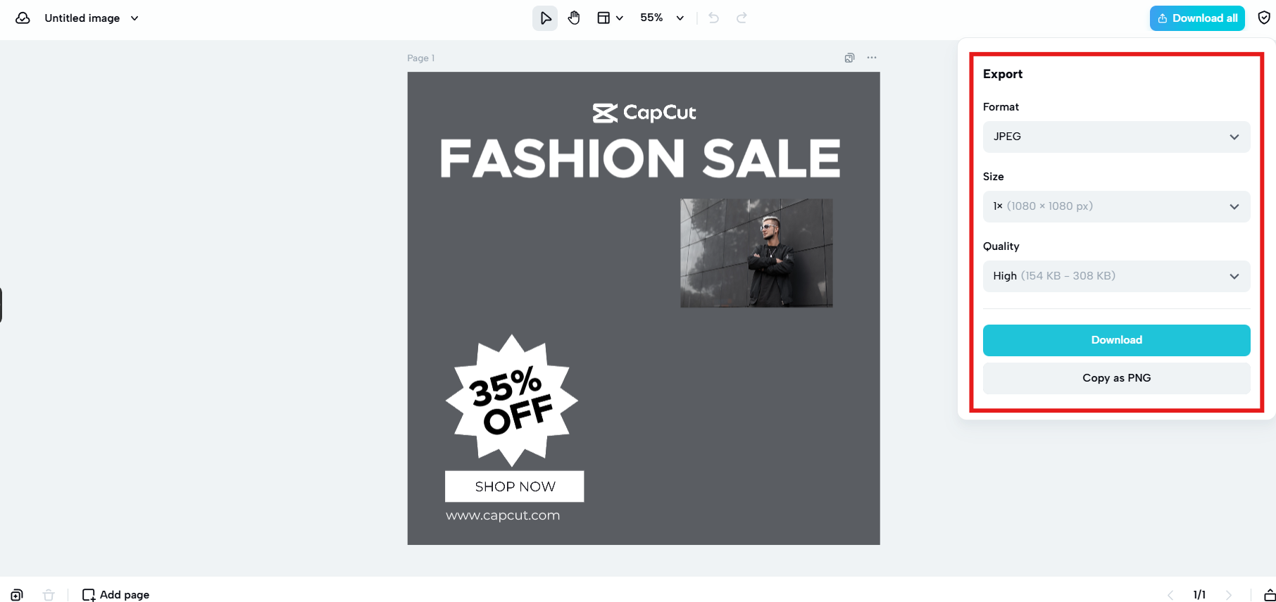Click the Size label
This screenshot has width=1276, height=602.
coord(994,177)
